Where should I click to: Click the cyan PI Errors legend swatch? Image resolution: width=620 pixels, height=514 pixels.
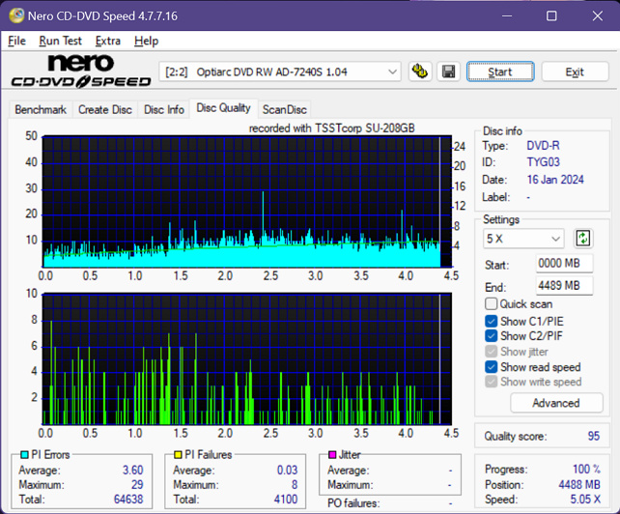(24, 455)
